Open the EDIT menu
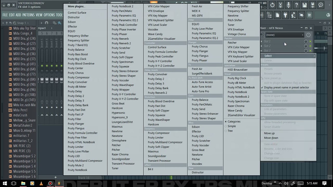 [12, 15]
